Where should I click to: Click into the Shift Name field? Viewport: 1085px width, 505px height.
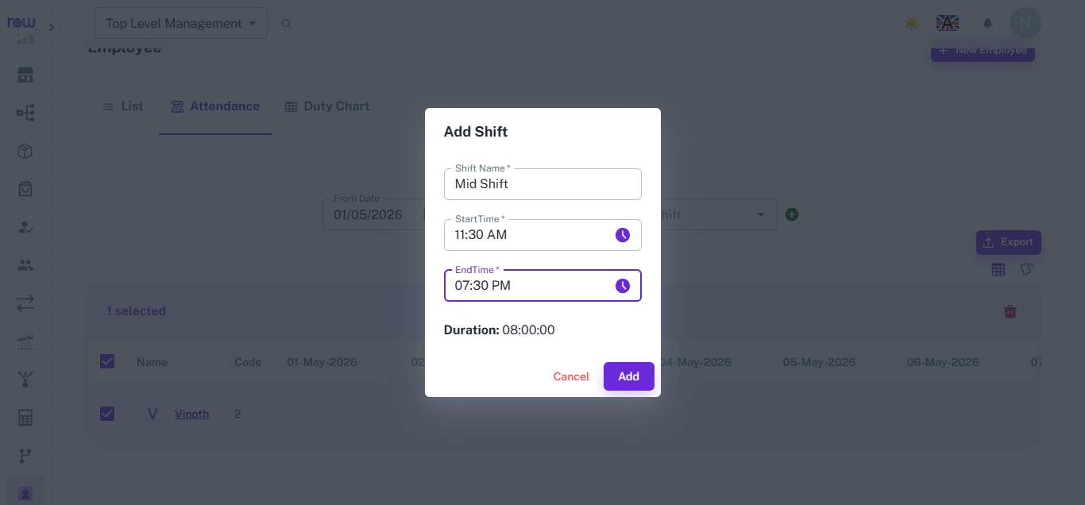coord(542,184)
